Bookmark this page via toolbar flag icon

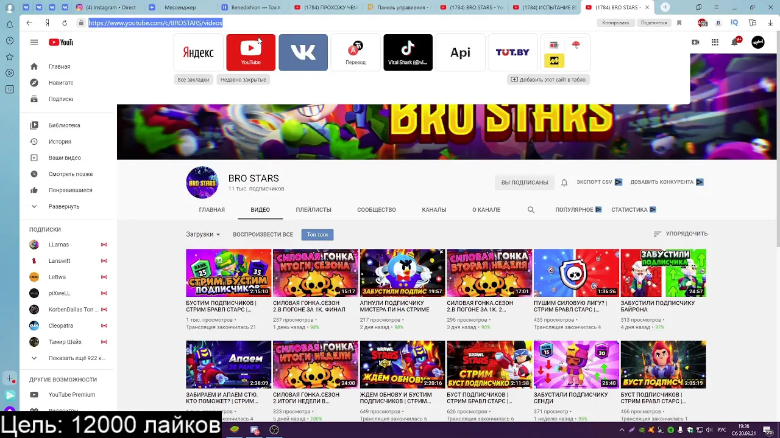click(x=679, y=23)
